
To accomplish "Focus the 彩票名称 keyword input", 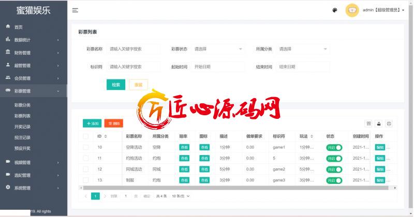I will point(134,49).
